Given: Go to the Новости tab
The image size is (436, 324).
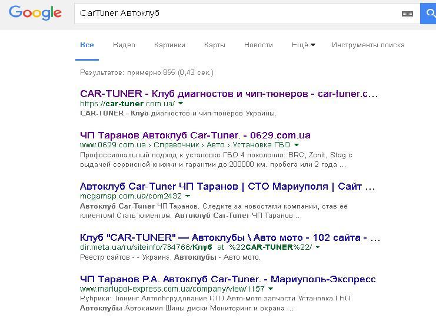Looking at the screenshot, I should point(258,45).
